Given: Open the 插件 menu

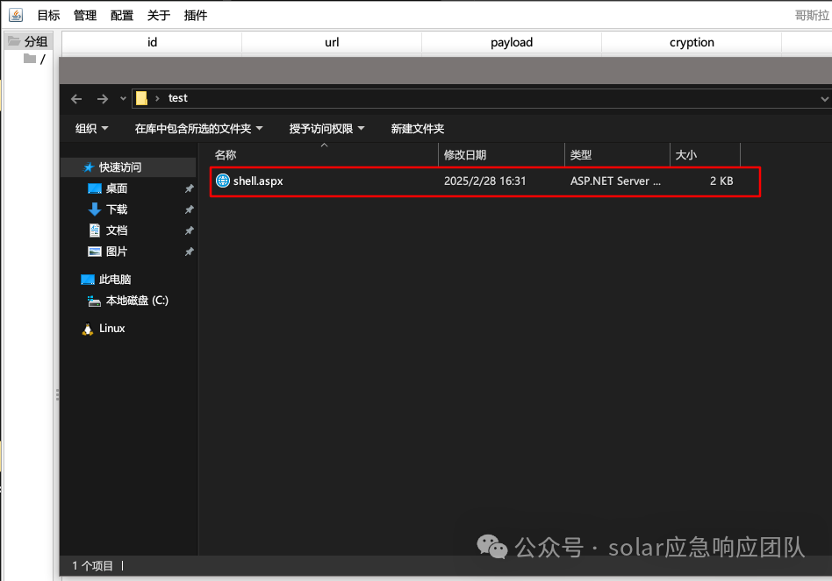Looking at the screenshot, I should pos(196,15).
